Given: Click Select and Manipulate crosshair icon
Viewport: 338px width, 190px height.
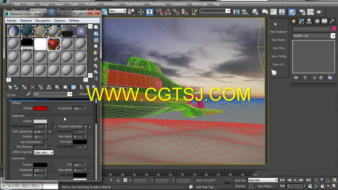Looking at the screenshot, I should click(141, 12).
